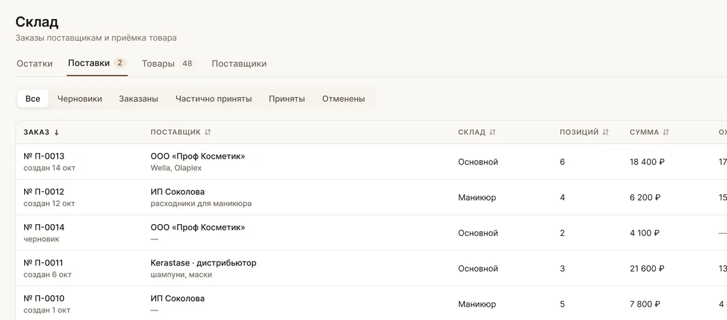
Task: Show all orders with the Все filter
Action: (33, 98)
